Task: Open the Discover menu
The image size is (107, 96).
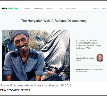Action: coord(27,9)
